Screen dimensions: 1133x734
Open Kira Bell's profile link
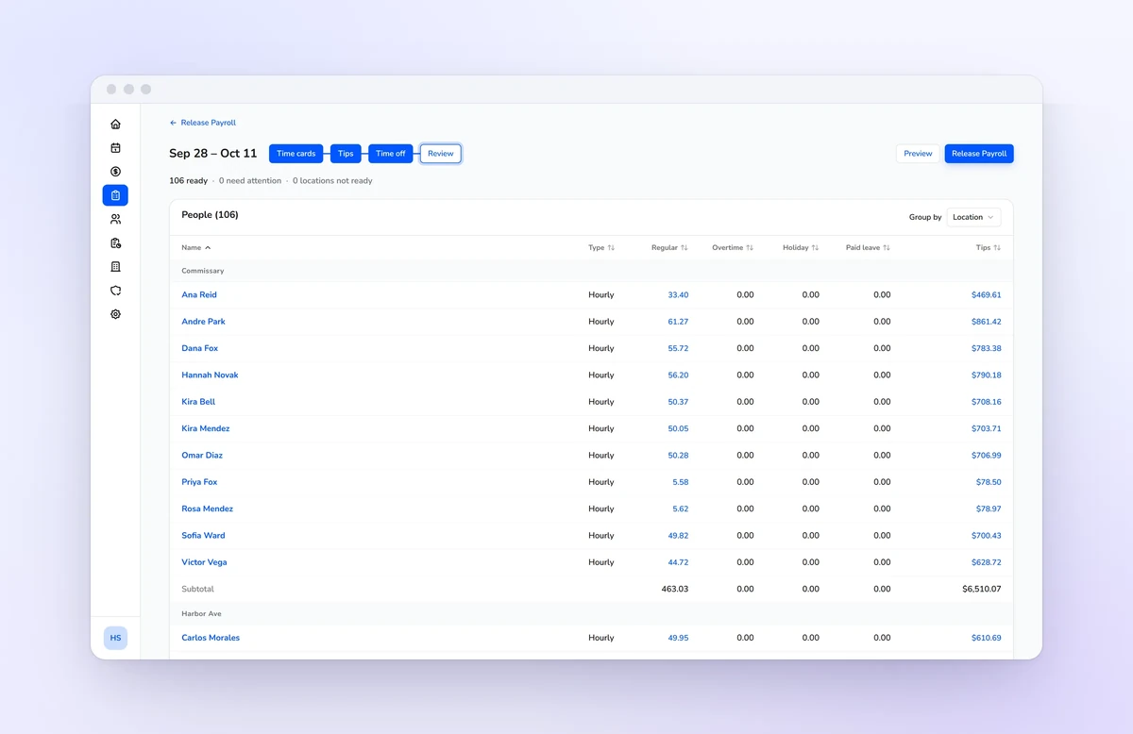198,402
